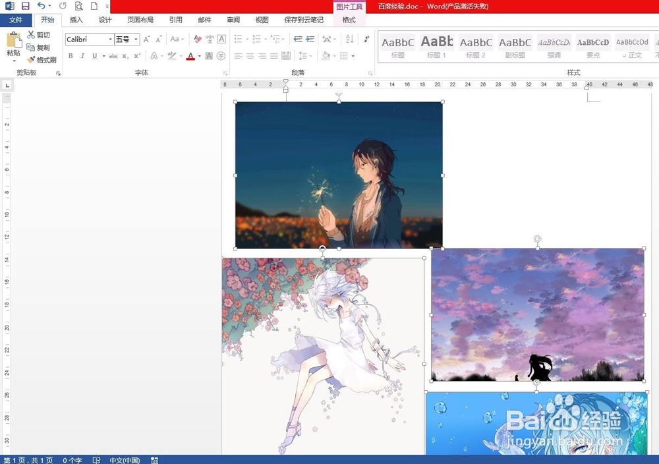Decrease paragraph indent
The image size is (659, 464).
pos(298,39)
